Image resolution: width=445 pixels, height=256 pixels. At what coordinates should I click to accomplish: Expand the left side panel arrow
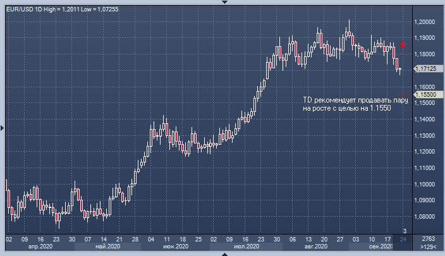[2, 128]
